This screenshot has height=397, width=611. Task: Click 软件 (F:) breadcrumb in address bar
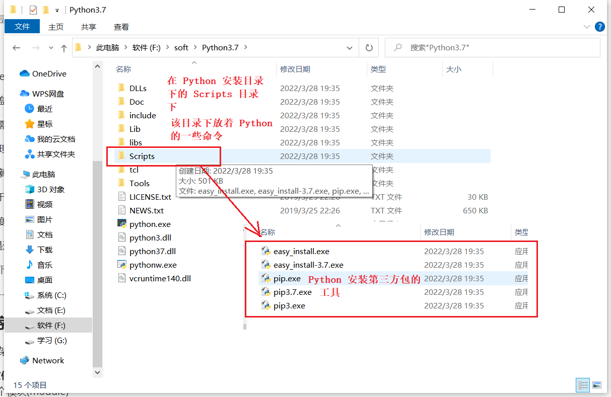point(146,48)
